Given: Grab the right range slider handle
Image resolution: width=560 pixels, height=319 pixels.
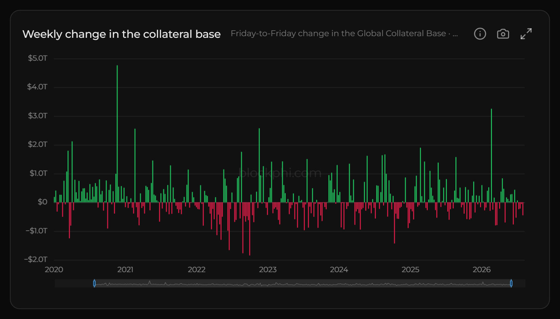Looking at the screenshot, I should (511, 283).
